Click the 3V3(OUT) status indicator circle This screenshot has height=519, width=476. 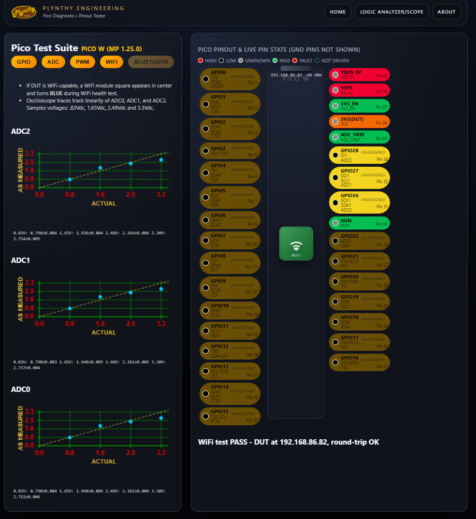pyautogui.click(x=335, y=121)
